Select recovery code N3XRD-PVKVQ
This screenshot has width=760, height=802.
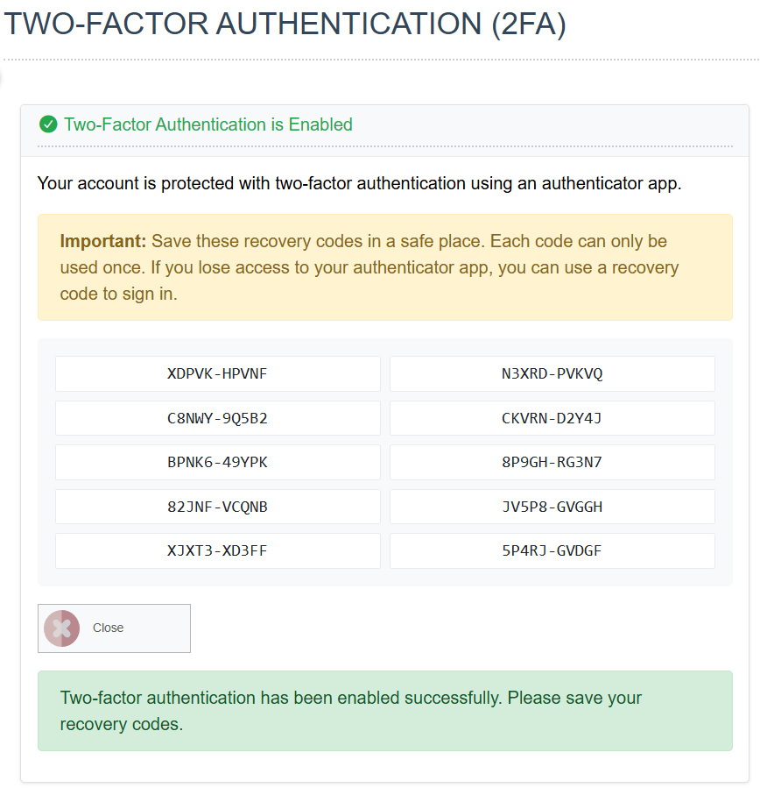(x=552, y=374)
